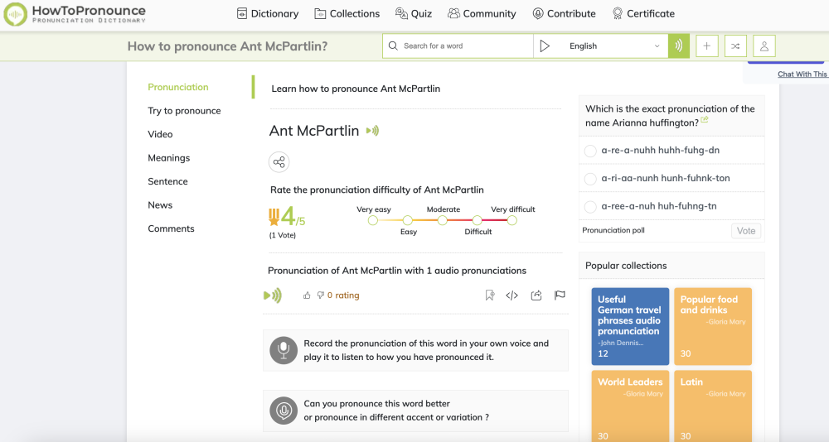Viewport: 829px width, 442px height.
Task: Rate difficulty as Moderate
Action: tap(442, 220)
